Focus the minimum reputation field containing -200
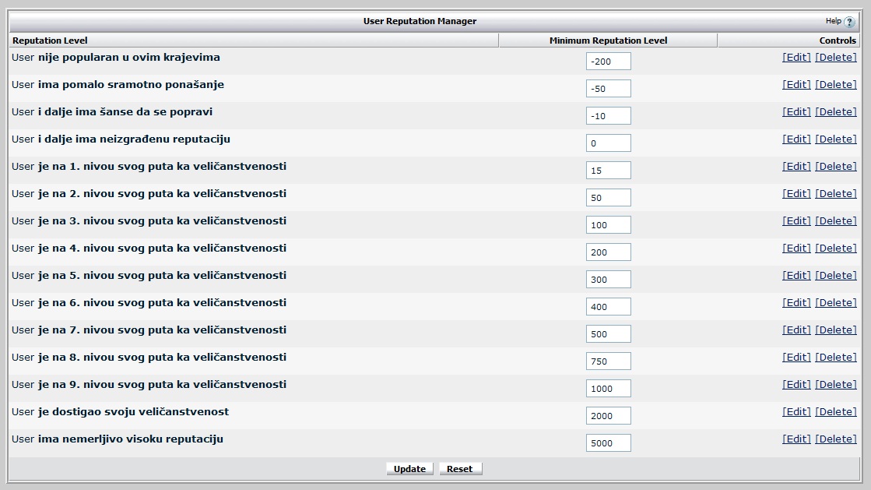Image resolution: width=871 pixels, height=490 pixels. pos(608,62)
